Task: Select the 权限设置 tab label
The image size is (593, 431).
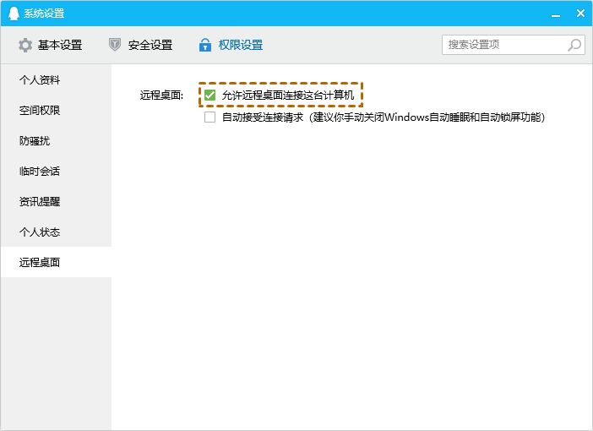Action: pos(241,45)
